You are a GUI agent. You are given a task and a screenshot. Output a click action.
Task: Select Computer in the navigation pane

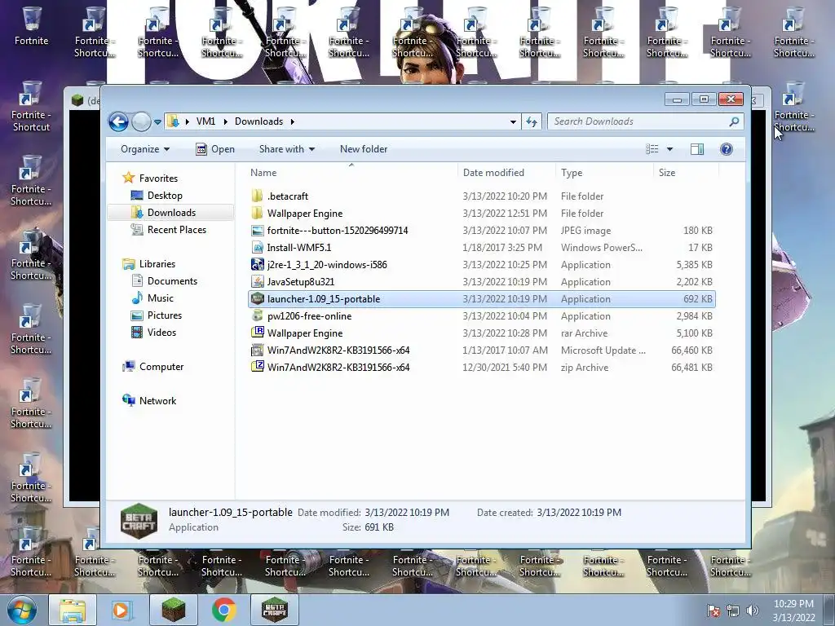point(161,366)
